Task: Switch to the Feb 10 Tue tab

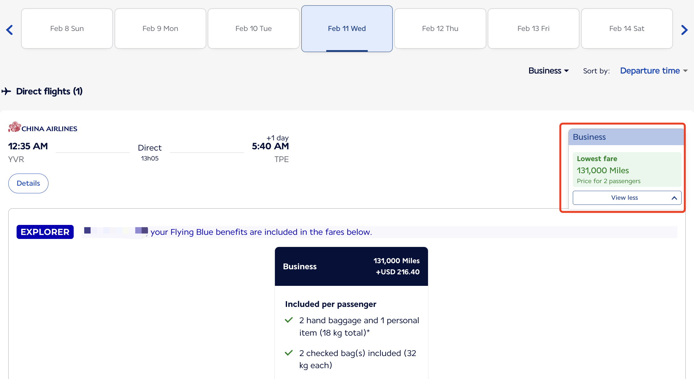Action: pos(254,29)
